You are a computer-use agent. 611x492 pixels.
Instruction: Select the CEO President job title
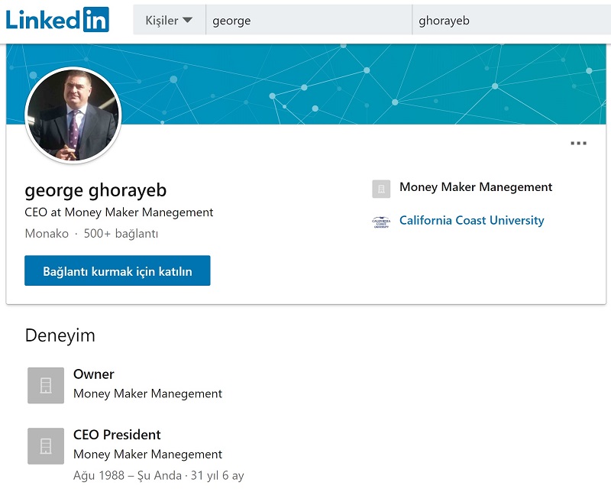(117, 435)
